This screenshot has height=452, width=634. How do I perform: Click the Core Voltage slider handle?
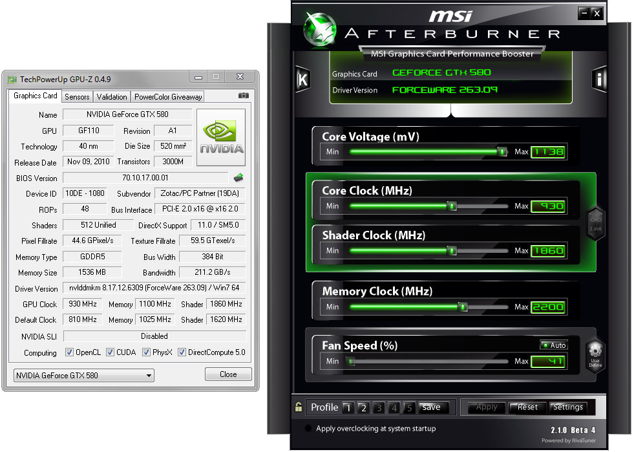tap(502, 152)
